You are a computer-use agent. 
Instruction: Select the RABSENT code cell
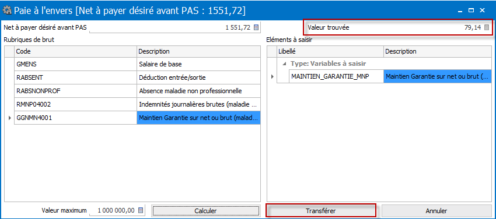(x=75, y=77)
